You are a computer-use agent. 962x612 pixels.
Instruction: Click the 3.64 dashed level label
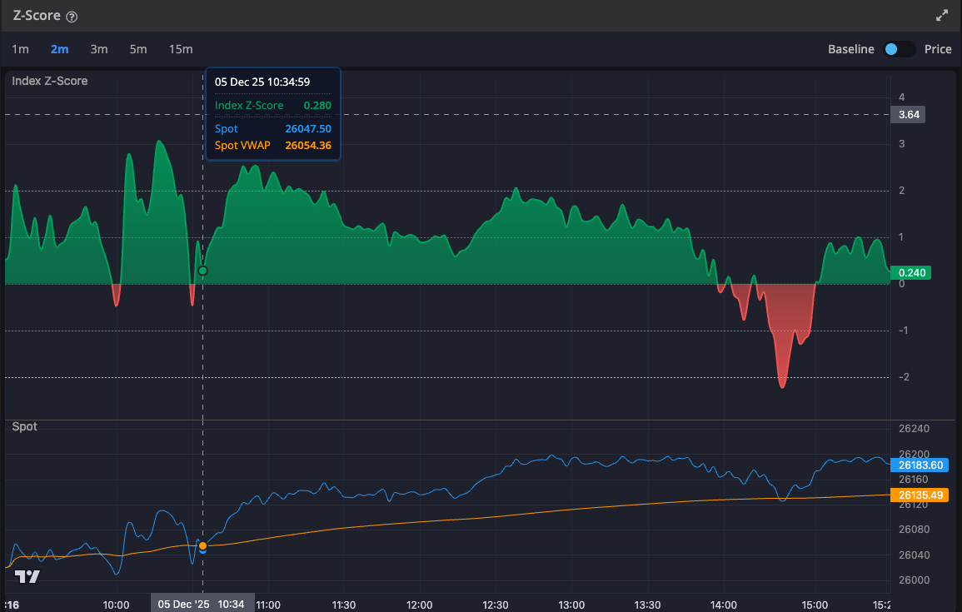point(908,115)
